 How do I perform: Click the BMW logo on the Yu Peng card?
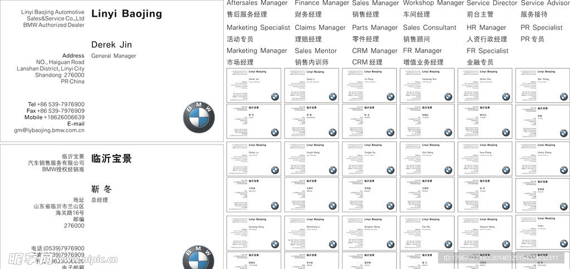click(x=390, y=97)
